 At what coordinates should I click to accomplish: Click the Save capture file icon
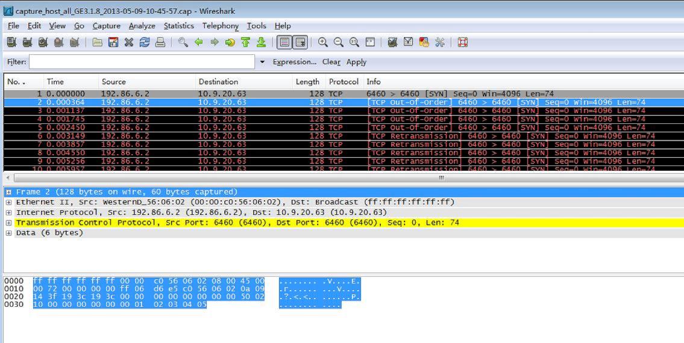pyautogui.click(x=113, y=42)
